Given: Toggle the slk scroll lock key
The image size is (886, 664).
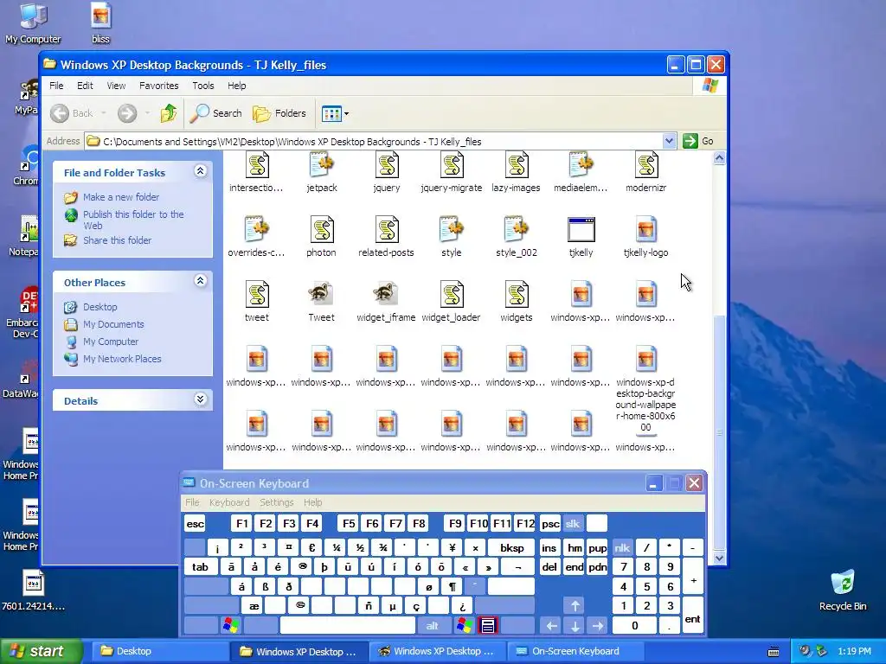Looking at the screenshot, I should coord(573,524).
